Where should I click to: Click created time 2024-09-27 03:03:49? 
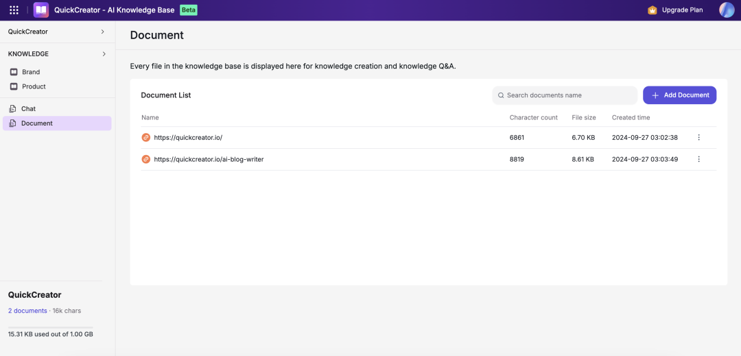click(x=644, y=160)
